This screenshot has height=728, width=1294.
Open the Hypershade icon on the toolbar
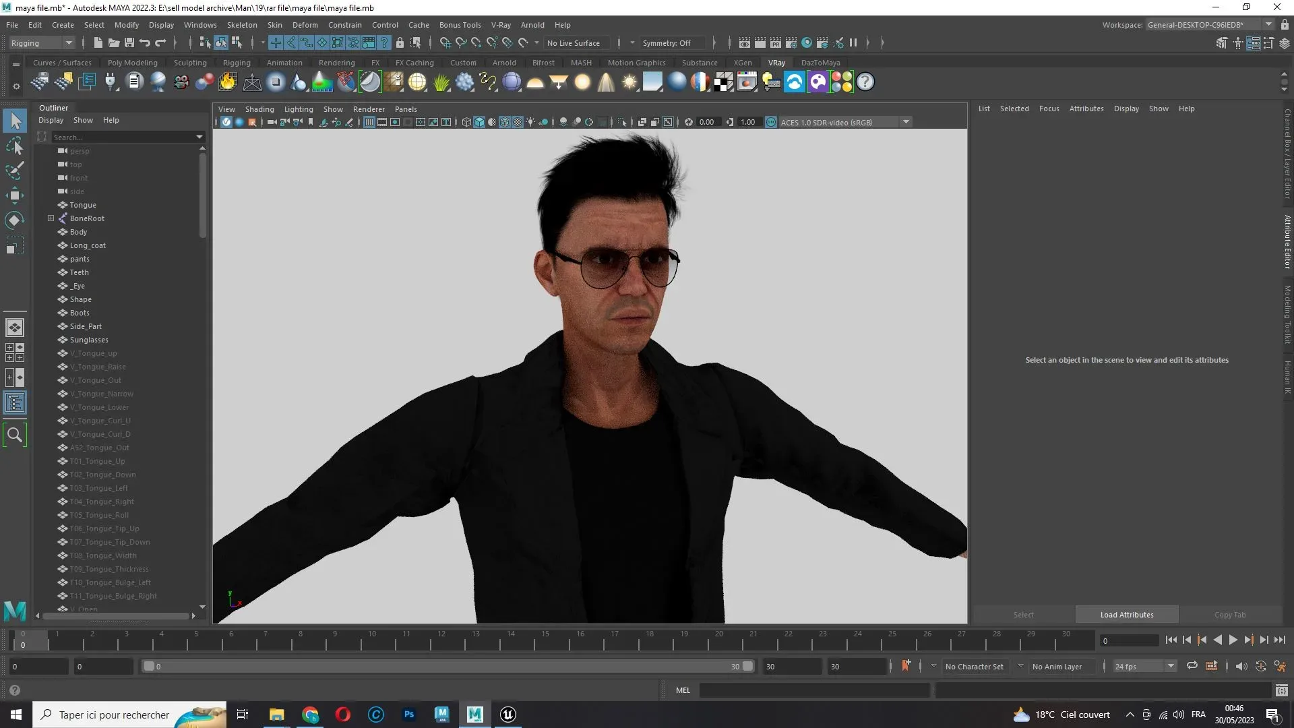tap(807, 42)
